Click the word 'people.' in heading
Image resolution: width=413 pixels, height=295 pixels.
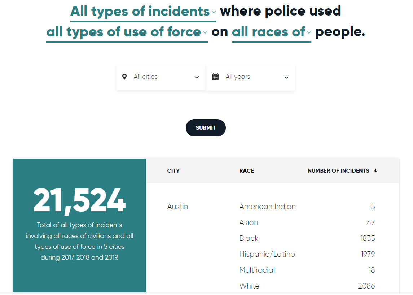coord(340,32)
